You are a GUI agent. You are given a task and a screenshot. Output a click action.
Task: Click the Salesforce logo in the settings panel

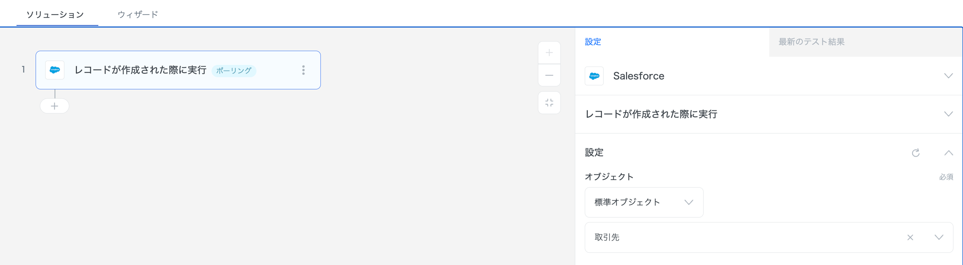coord(594,76)
